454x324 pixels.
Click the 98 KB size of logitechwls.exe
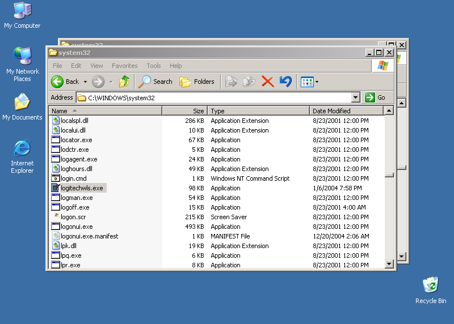[x=196, y=188]
